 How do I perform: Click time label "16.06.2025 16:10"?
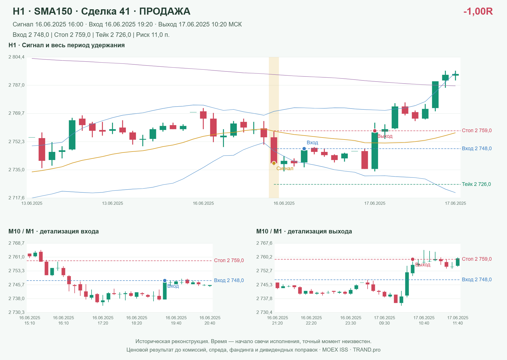(x=63, y=320)
